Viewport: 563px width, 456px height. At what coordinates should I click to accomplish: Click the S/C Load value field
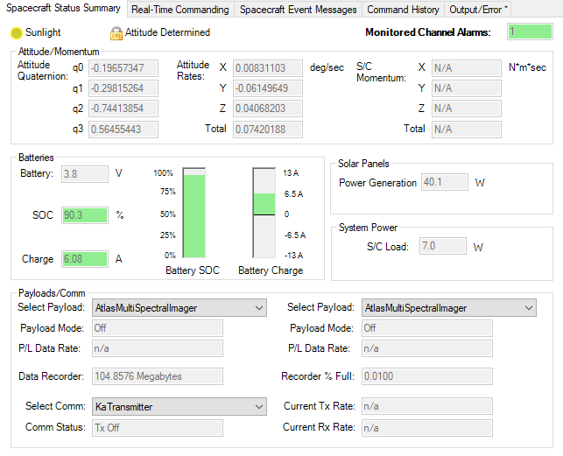pyautogui.click(x=428, y=247)
